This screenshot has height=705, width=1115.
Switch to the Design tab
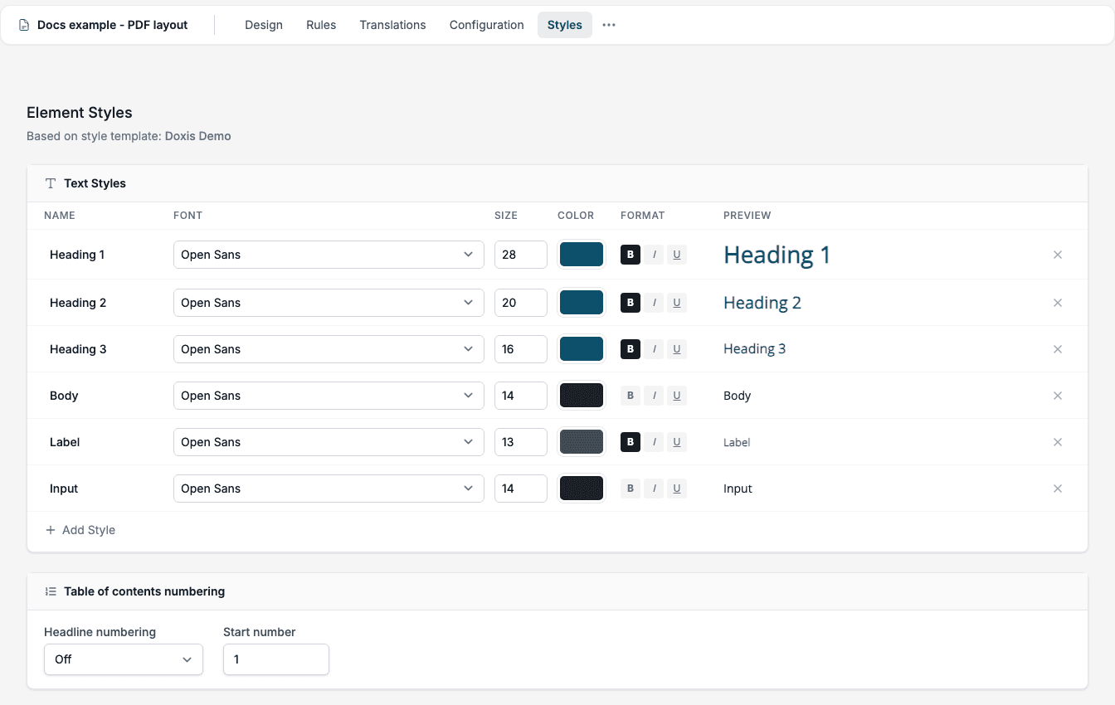coord(264,25)
